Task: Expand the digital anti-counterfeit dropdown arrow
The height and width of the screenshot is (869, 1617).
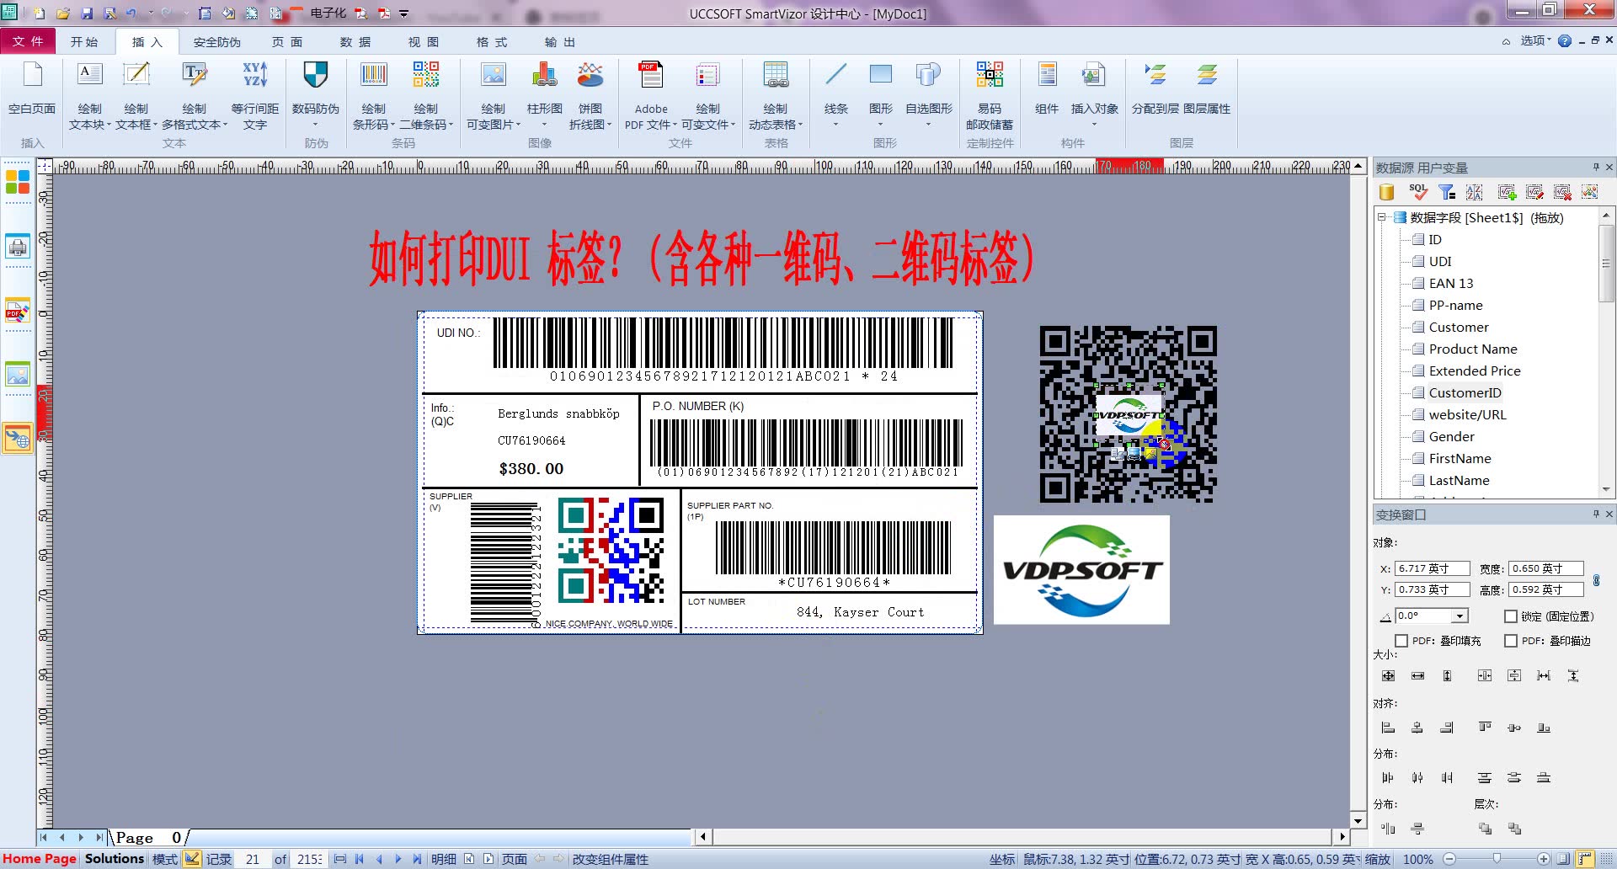Action: [316, 125]
